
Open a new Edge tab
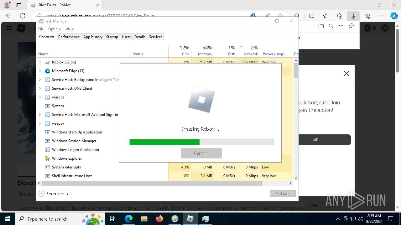click(109, 5)
